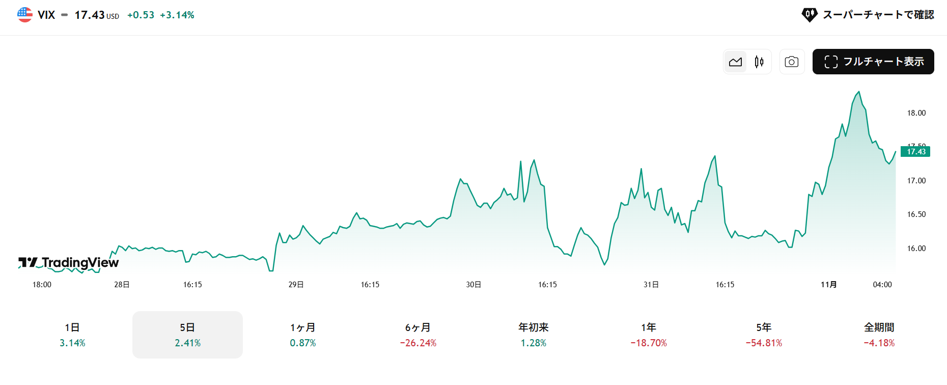Click the スーパーチャートで確認 link
This screenshot has height=385, width=947.
[878, 15]
